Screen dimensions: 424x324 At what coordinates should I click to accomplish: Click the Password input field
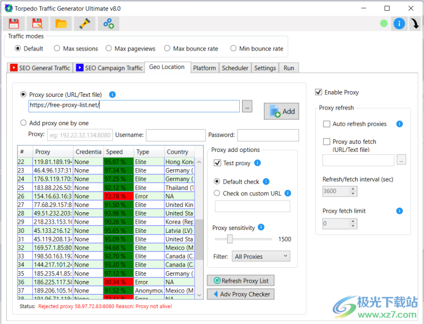(x=268, y=135)
